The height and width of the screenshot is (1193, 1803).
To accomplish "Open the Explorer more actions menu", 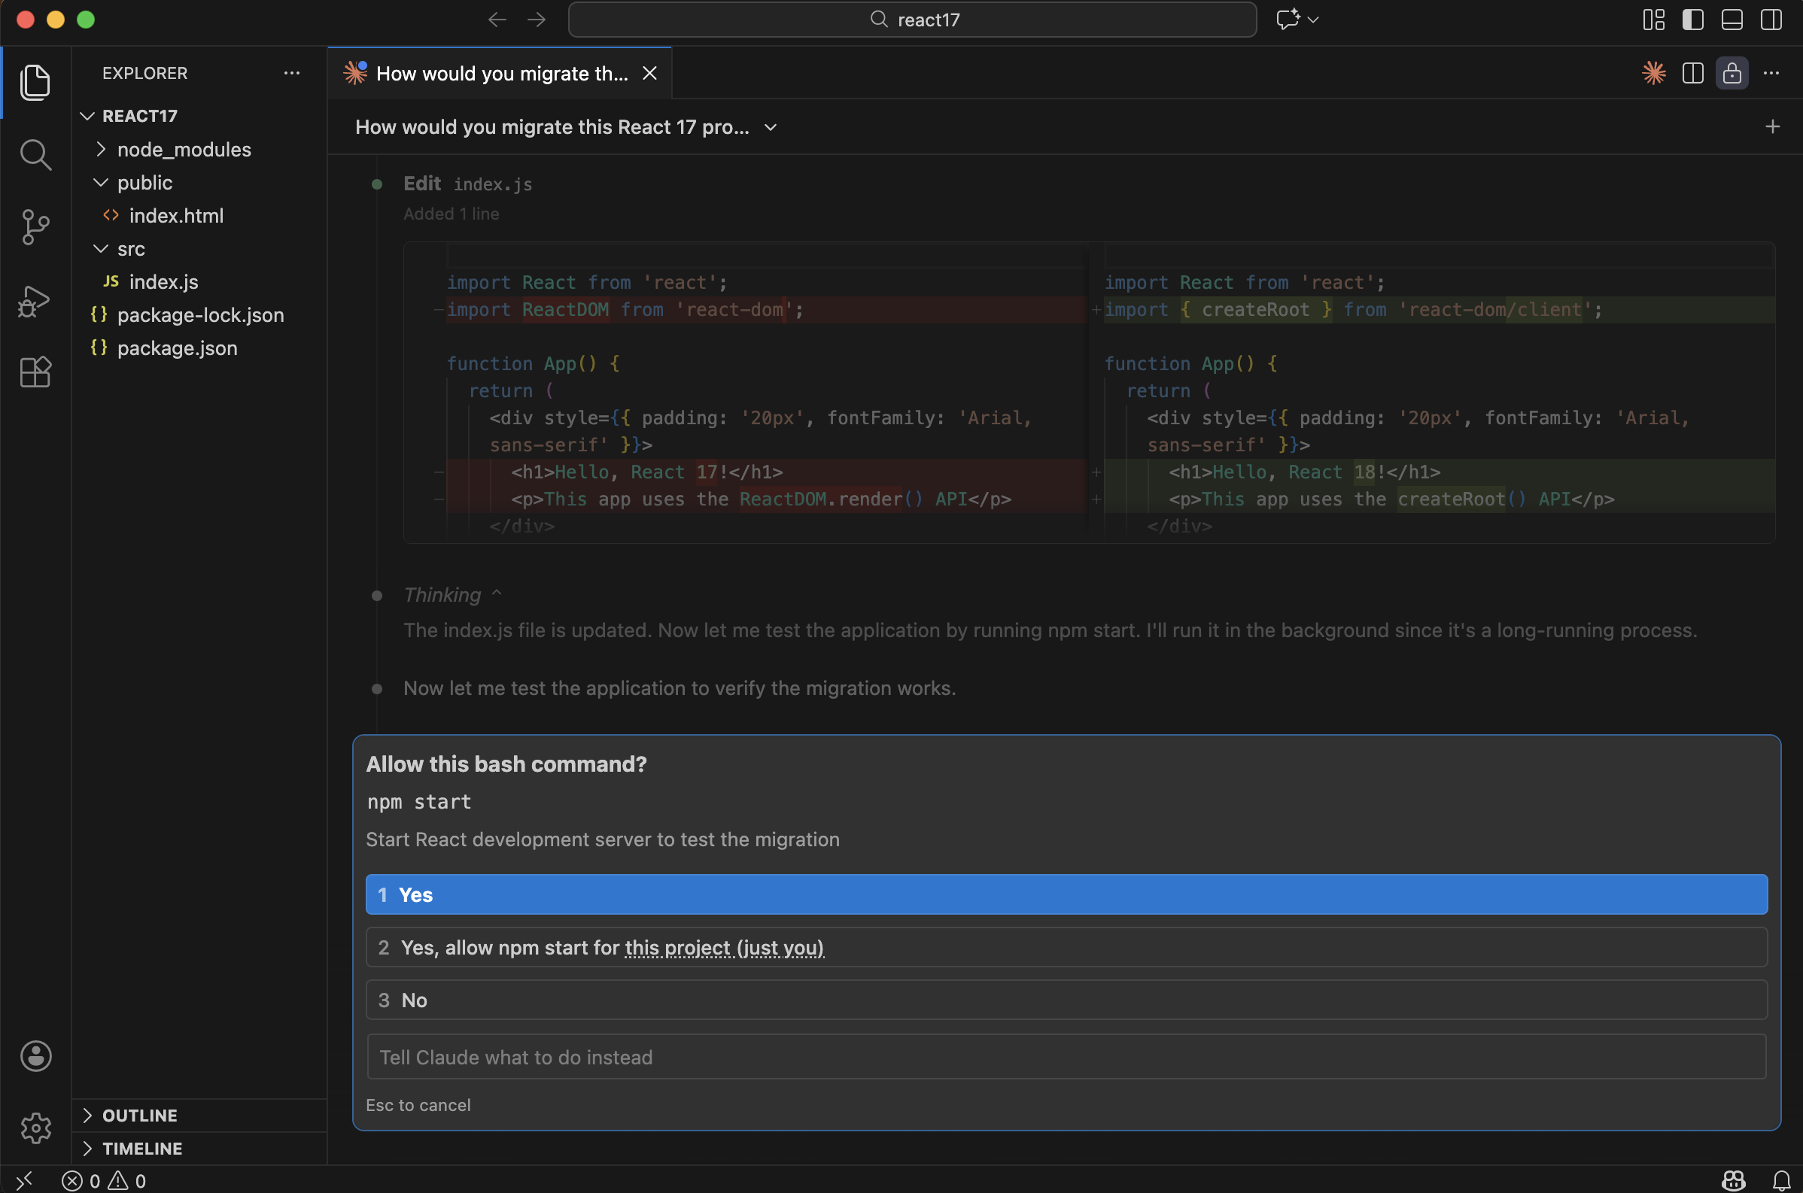I will click(x=290, y=73).
